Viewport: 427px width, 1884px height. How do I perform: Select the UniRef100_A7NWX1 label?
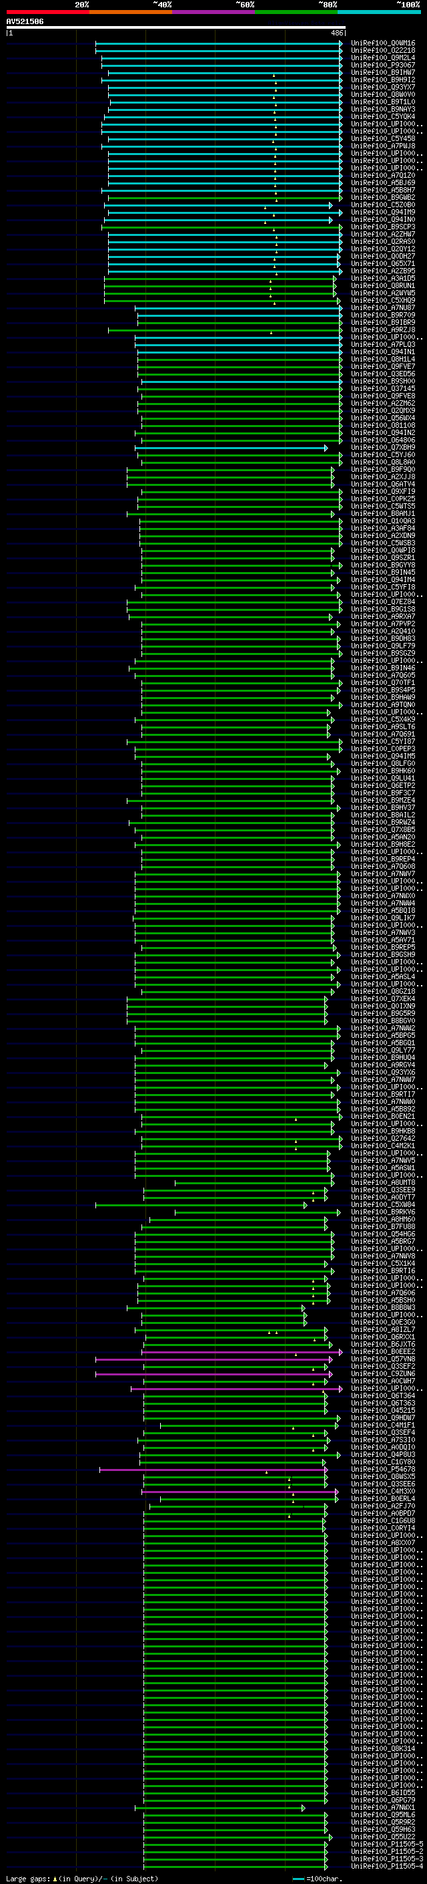383,1808
